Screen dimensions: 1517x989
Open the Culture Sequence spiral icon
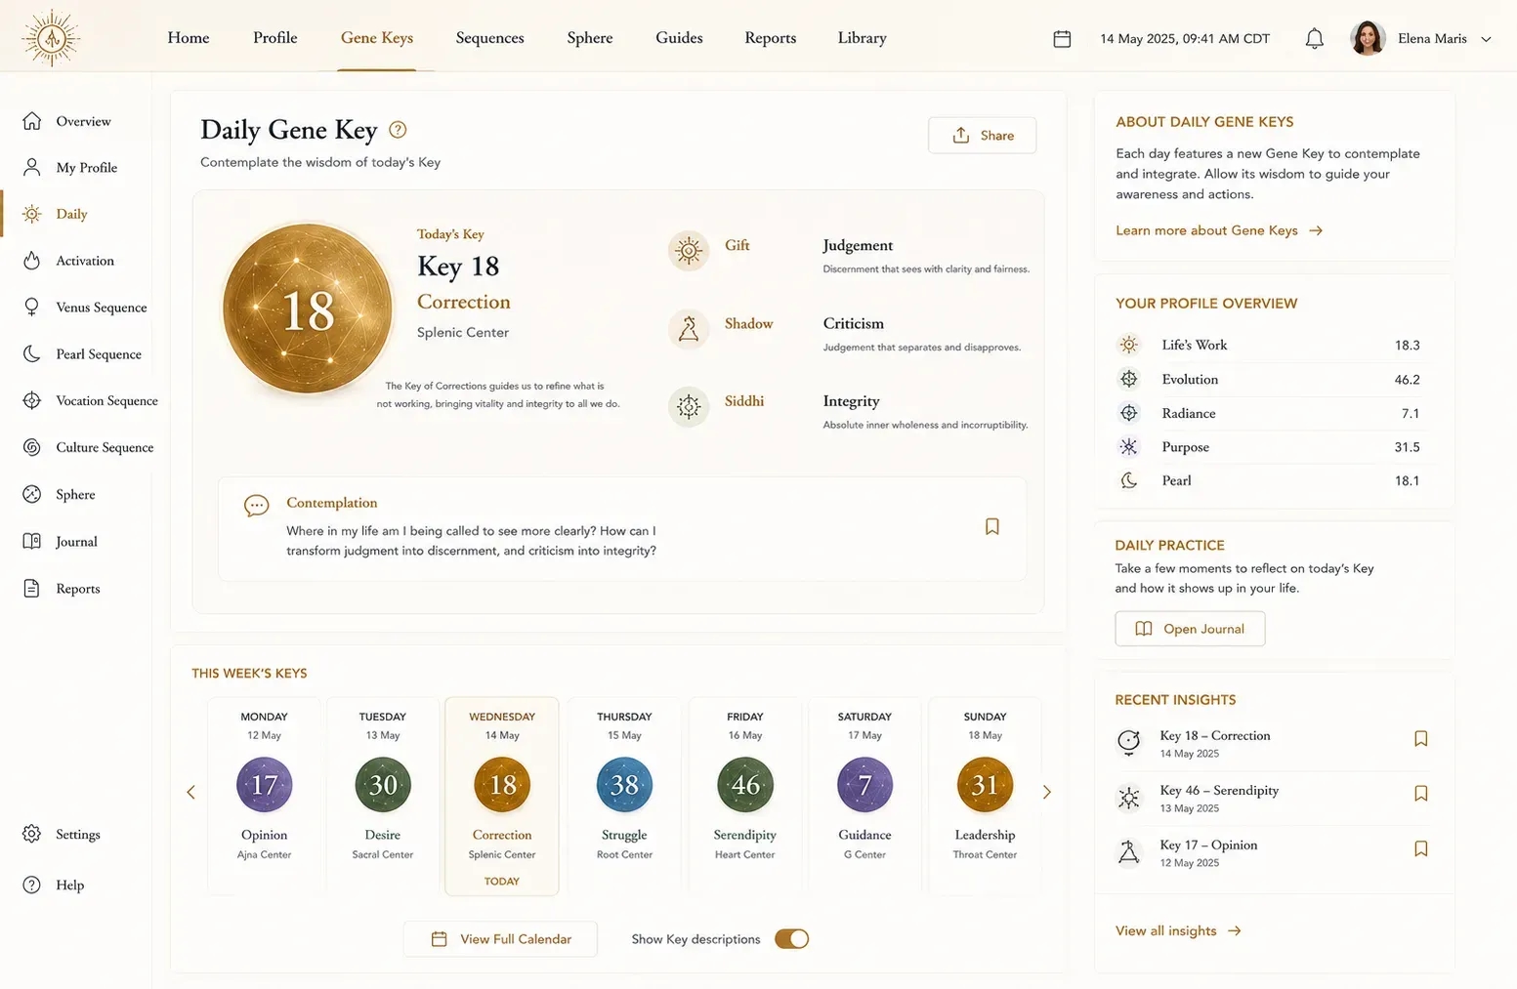32,447
